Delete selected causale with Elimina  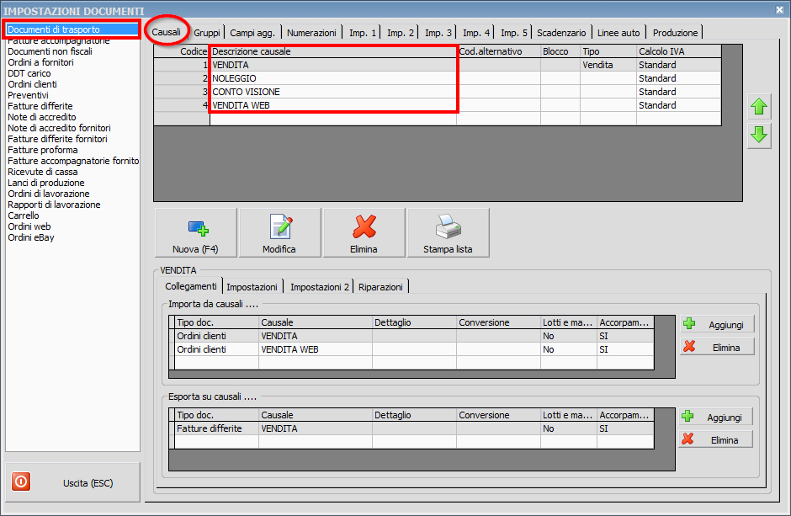[364, 233]
